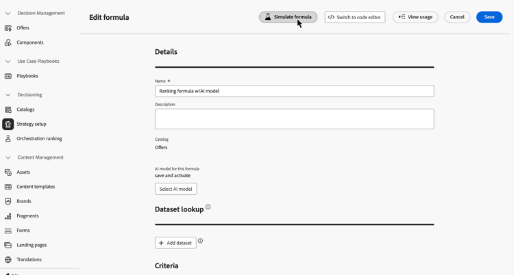Screen dimensions: 514x275
Task: Click the Brands icon
Action: [8, 201]
